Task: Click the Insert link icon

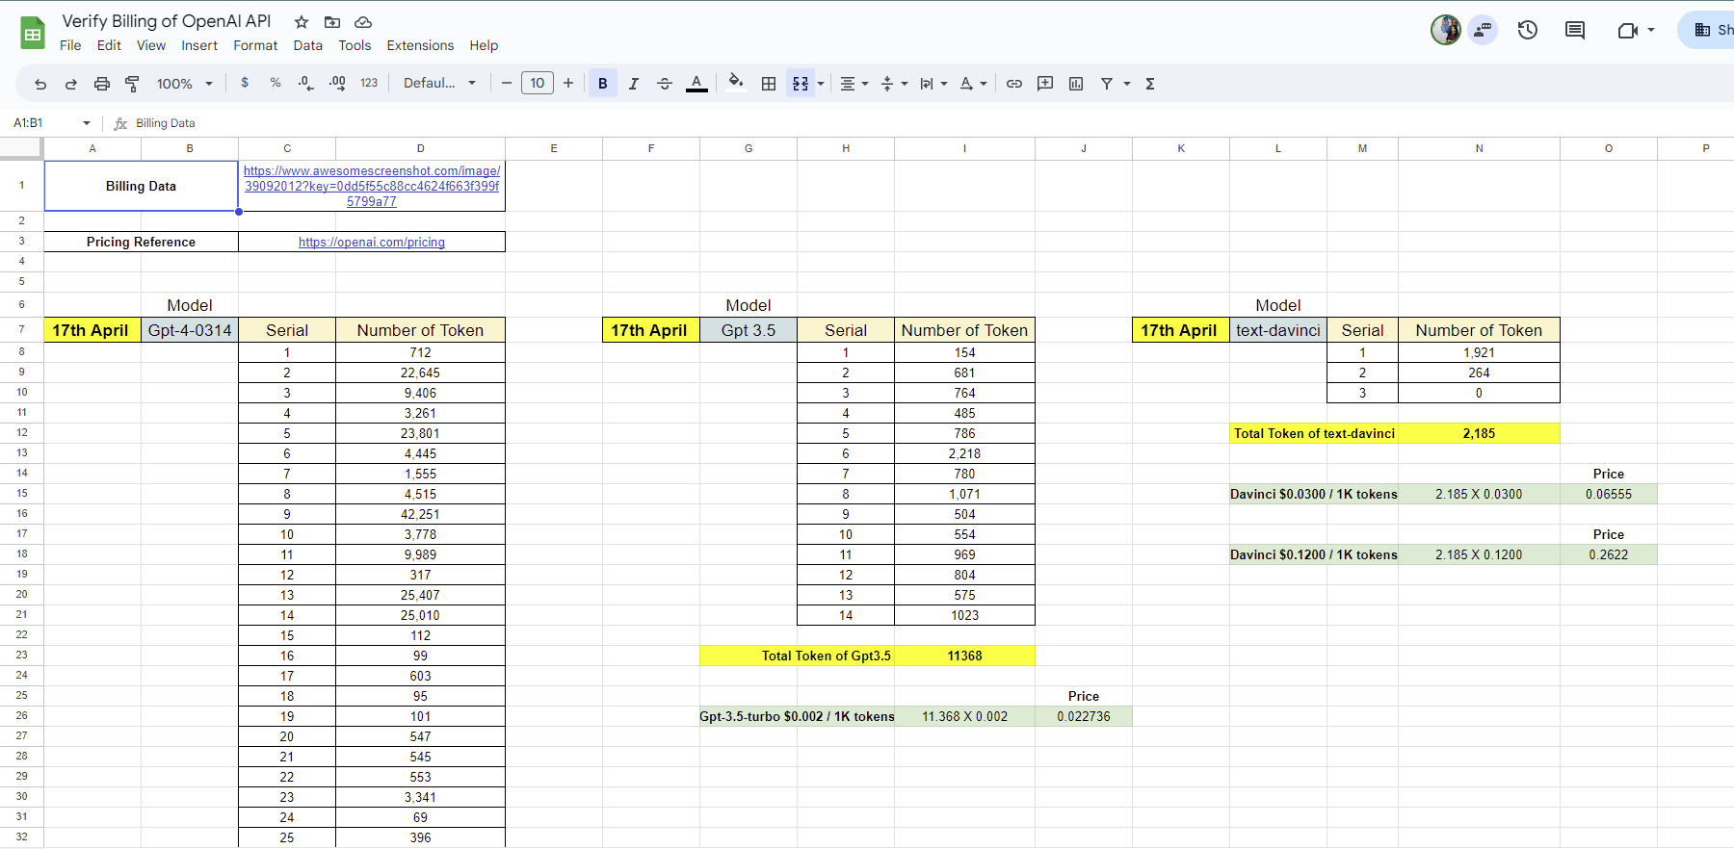Action: coord(1014,84)
